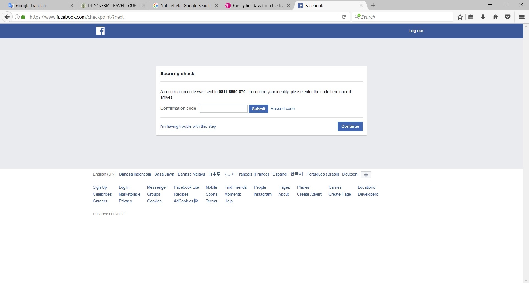
Task: Bookmark this page with the star icon
Action: (460, 17)
